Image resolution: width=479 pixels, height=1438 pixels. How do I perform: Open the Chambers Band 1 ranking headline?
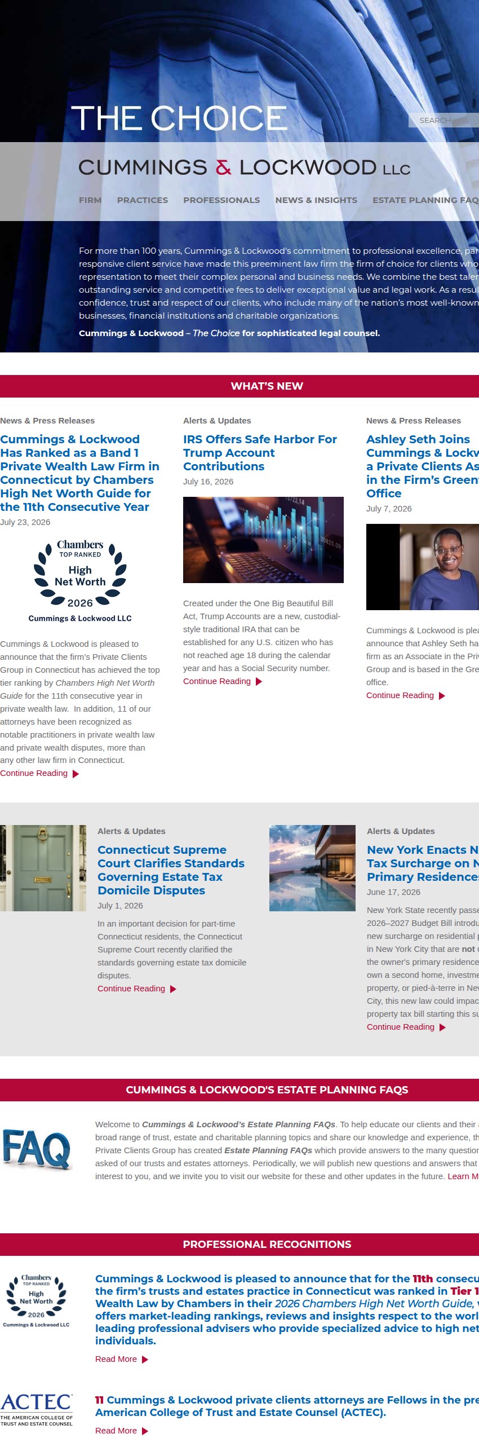(x=79, y=473)
